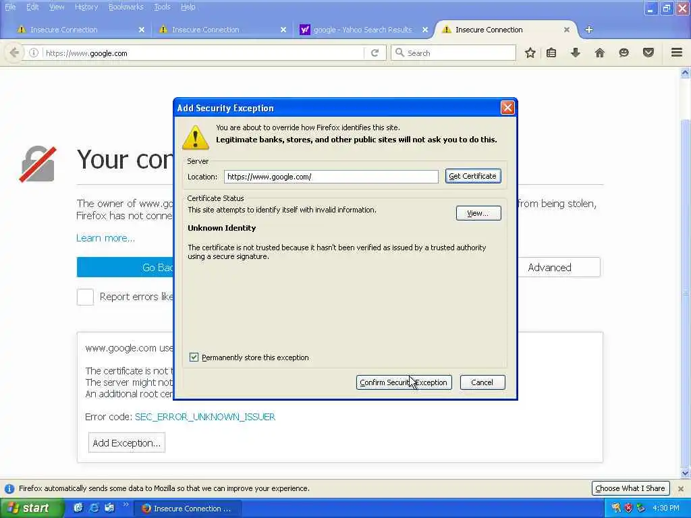Open Tools menu
The height and width of the screenshot is (518, 691).
point(162,7)
